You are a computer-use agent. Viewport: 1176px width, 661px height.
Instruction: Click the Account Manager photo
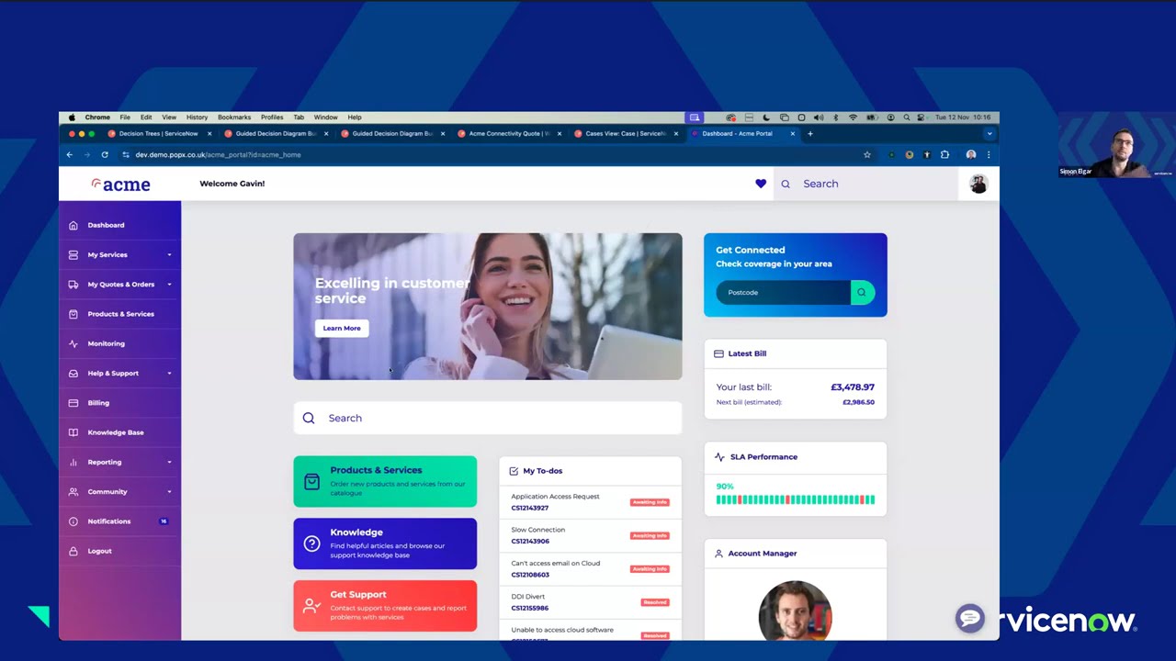click(x=796, y=611)
